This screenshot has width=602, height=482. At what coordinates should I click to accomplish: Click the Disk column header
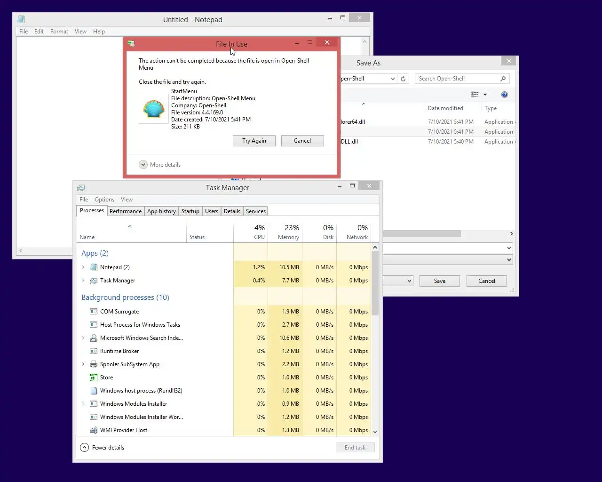pyautogui.click(x=319, y=232)
